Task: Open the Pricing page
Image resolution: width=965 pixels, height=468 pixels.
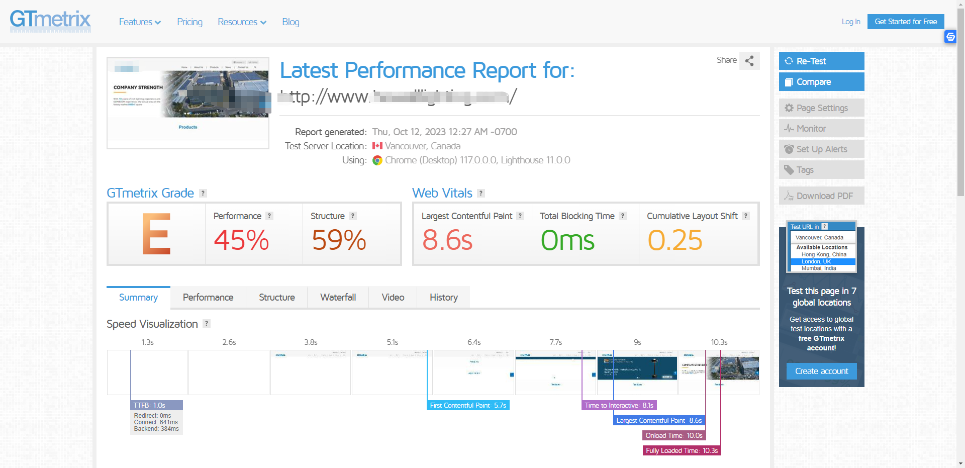Action: point(189,22)
